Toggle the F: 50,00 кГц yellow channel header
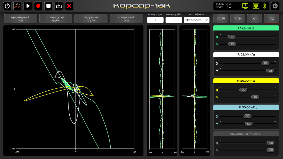The image size is (283, 159). coord(246,80)
